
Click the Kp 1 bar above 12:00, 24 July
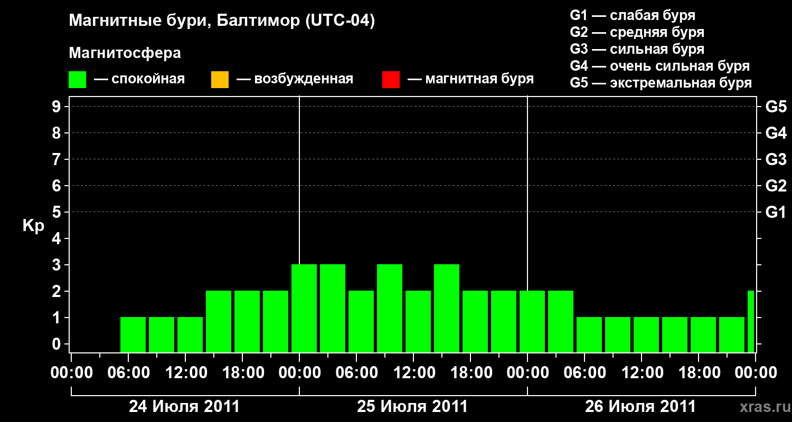coord(190,334)
